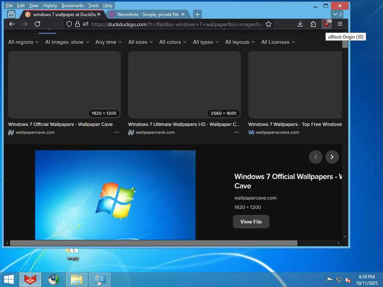Viewport: 383px width, 287px height.
Task: Open the list all tabs dropdown
Action: click(337, 15)
